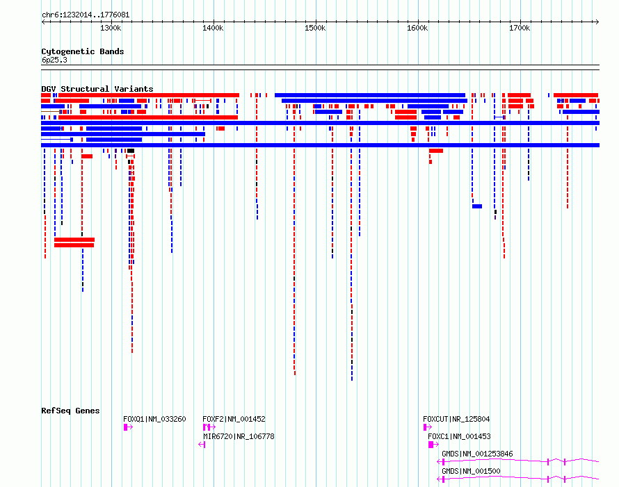Select the 6p25.3 cytogenetic band bar
The height and width of the screenshot is (487, 619).
[320, 67]
